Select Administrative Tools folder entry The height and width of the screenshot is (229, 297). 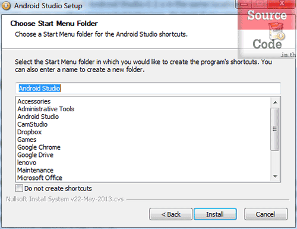(x=46, y=109)
